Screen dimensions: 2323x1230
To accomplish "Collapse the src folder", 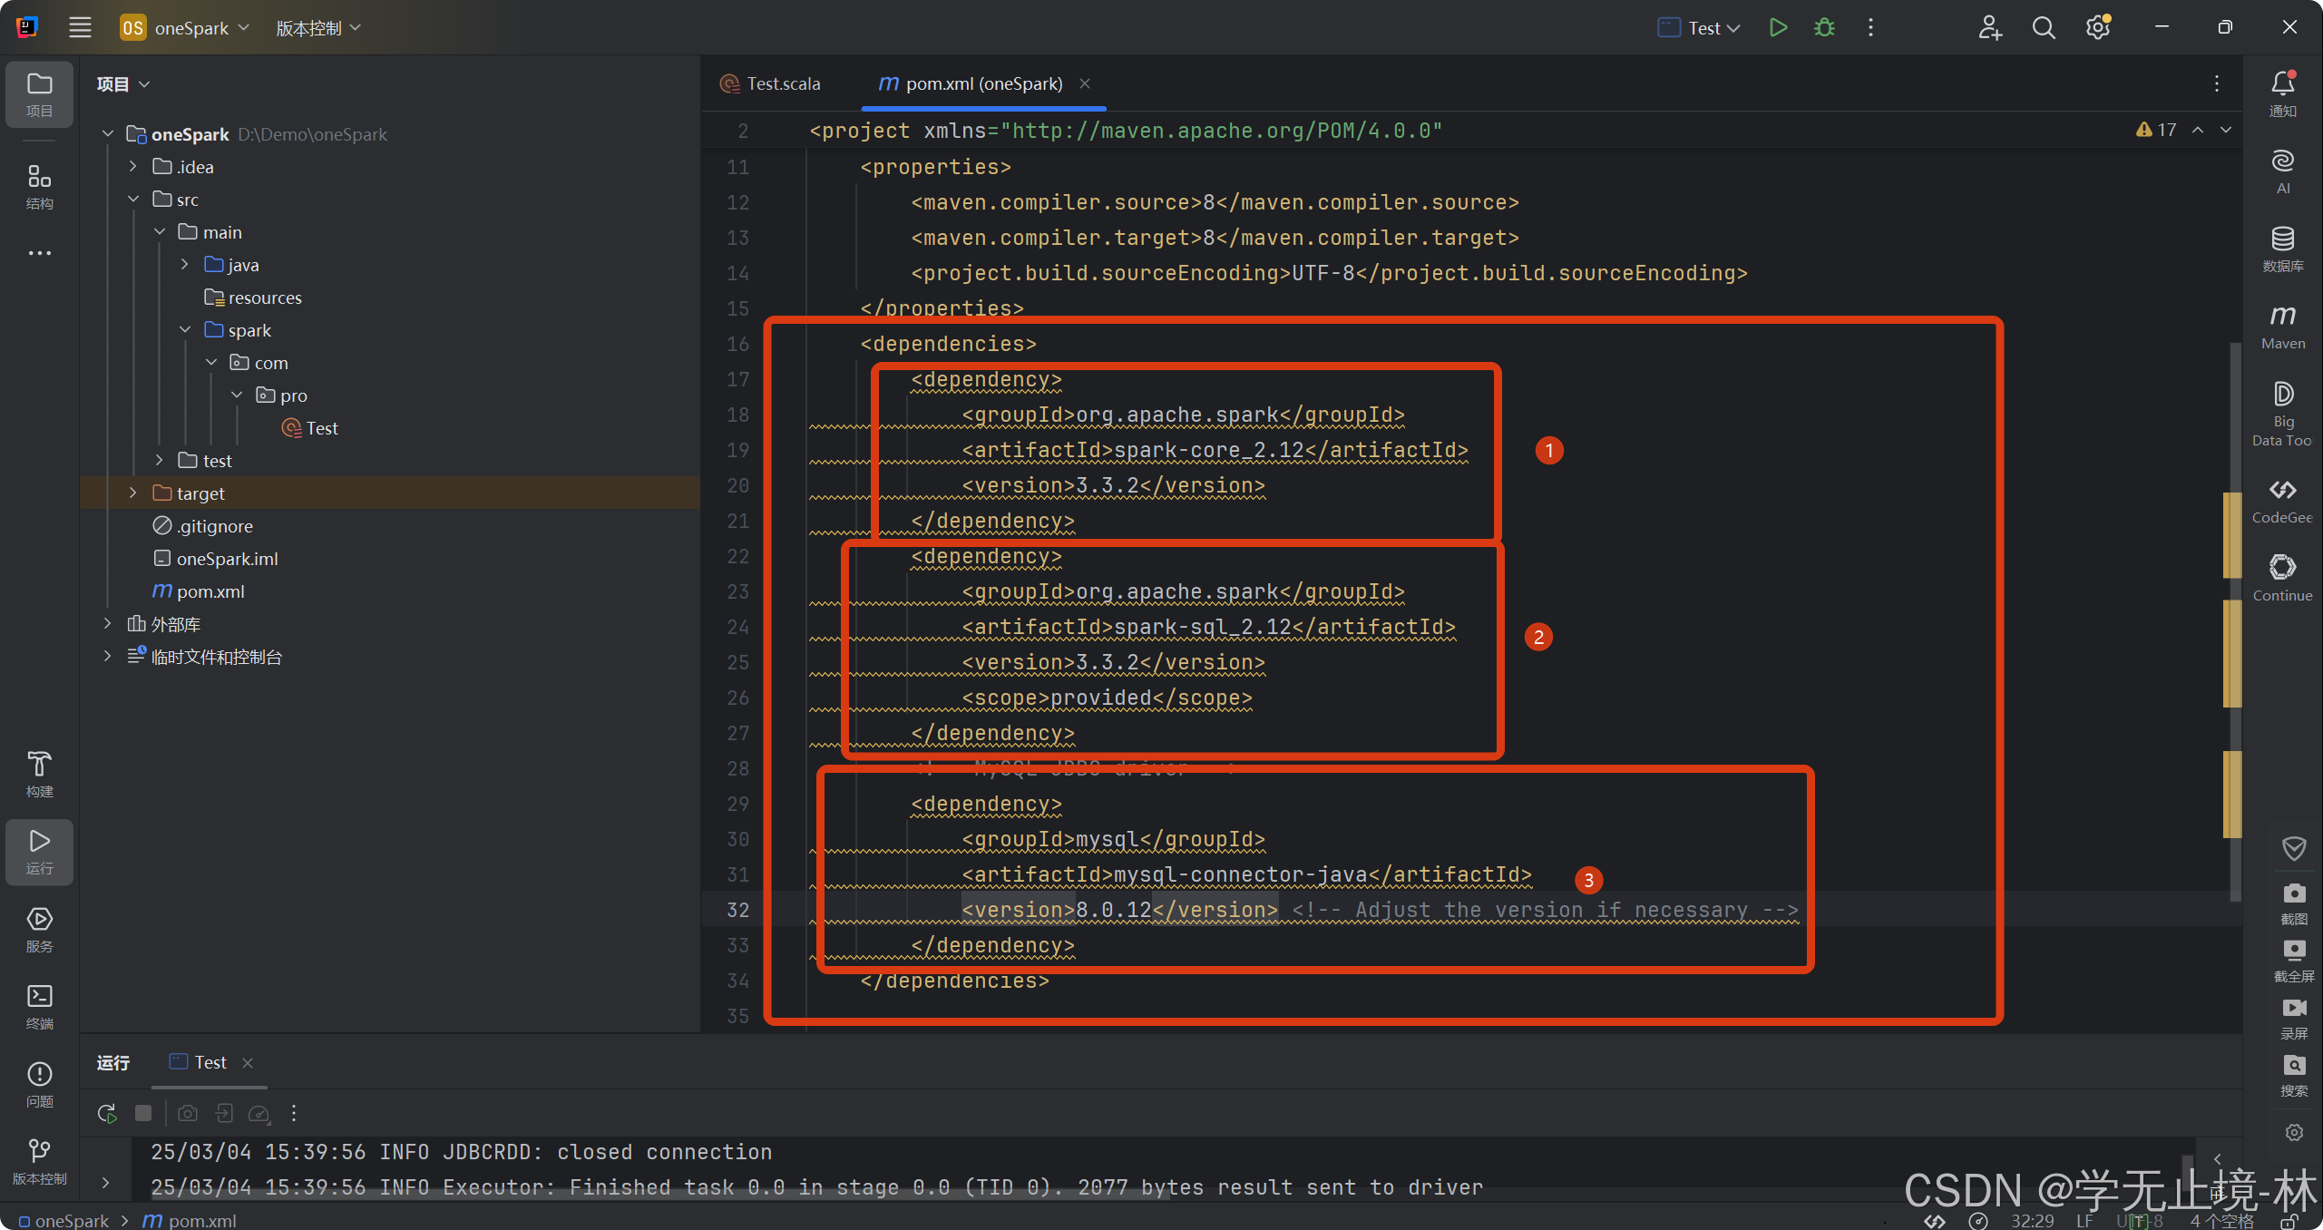I will pyautogui.click(x=133, y=199).
